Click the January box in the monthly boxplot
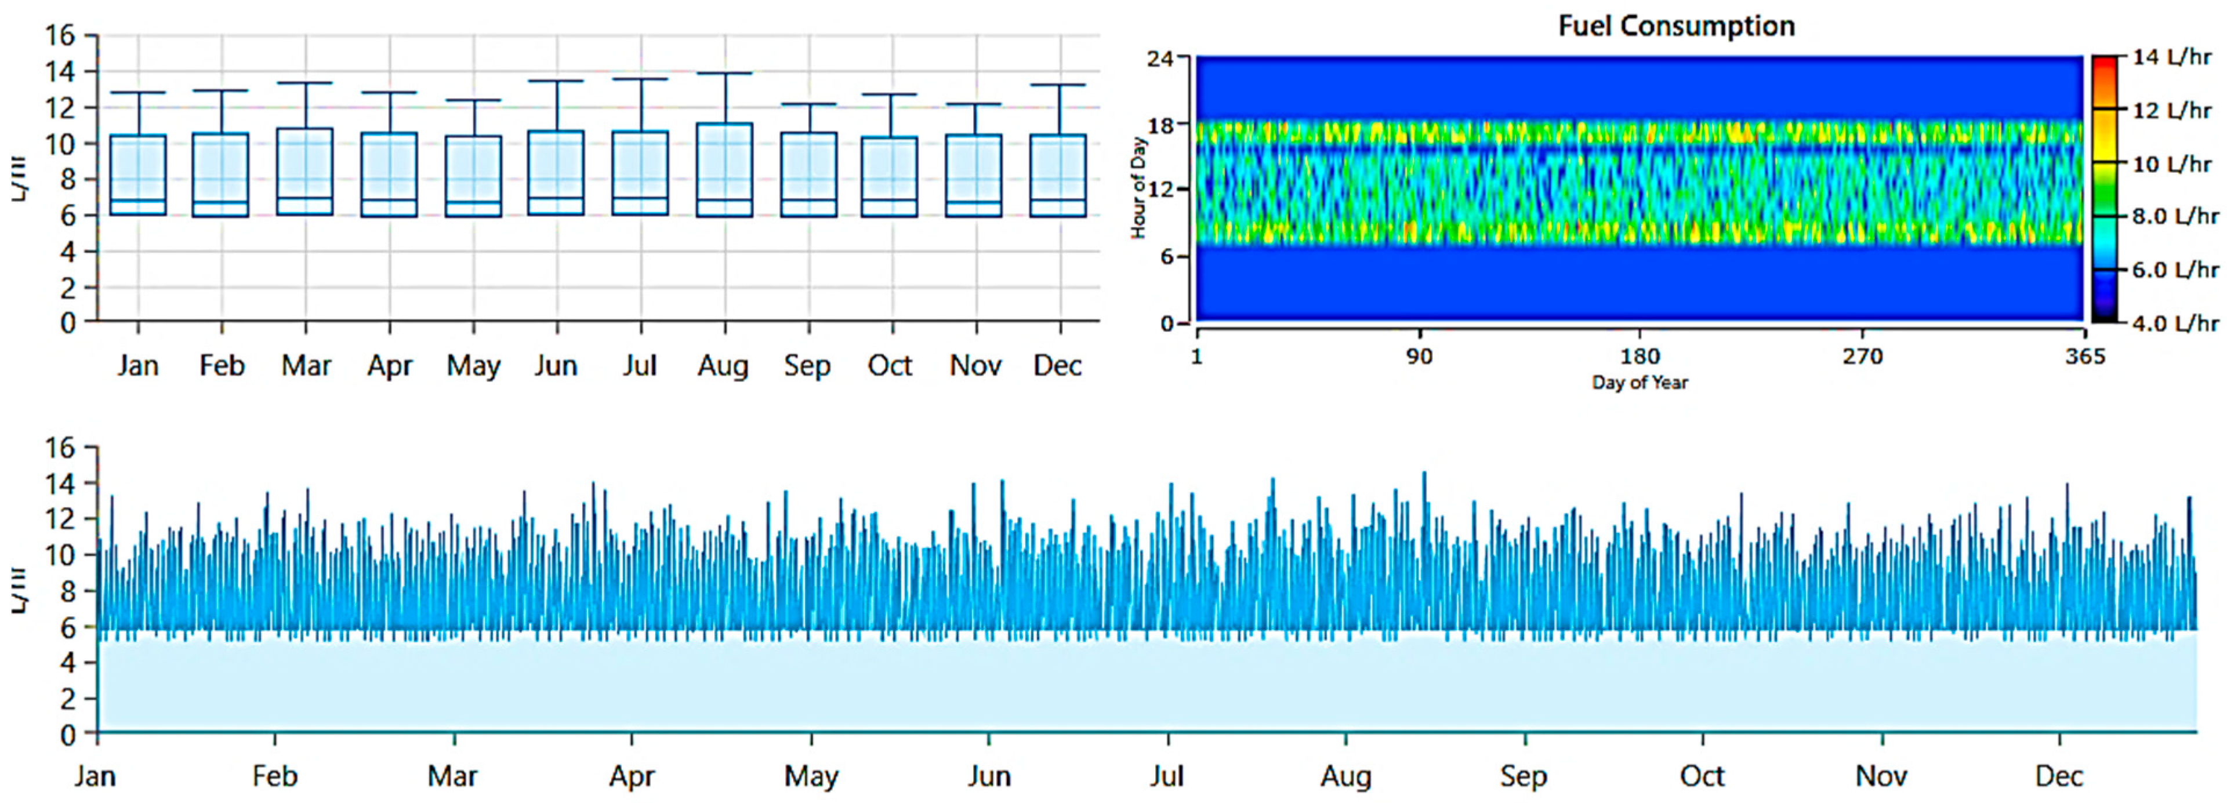2227x803 pixels. [139, 175]
